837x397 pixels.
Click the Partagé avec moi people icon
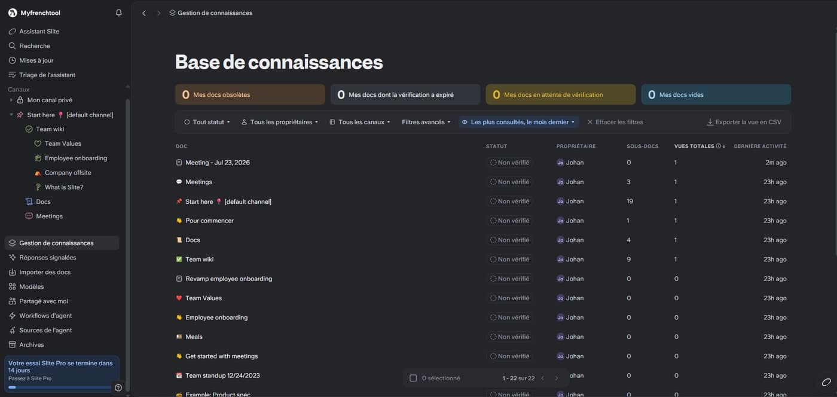coord(12,301)
